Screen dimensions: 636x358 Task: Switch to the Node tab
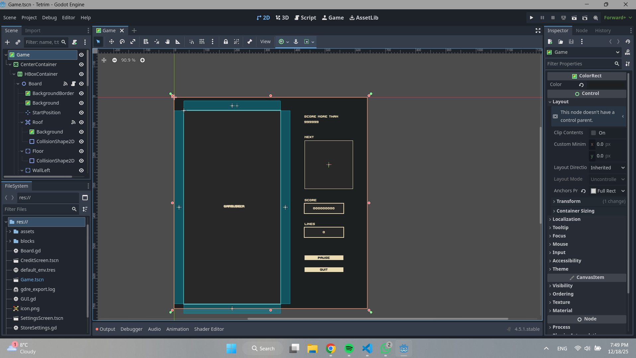pyautogui.click(x=582, y=31)
